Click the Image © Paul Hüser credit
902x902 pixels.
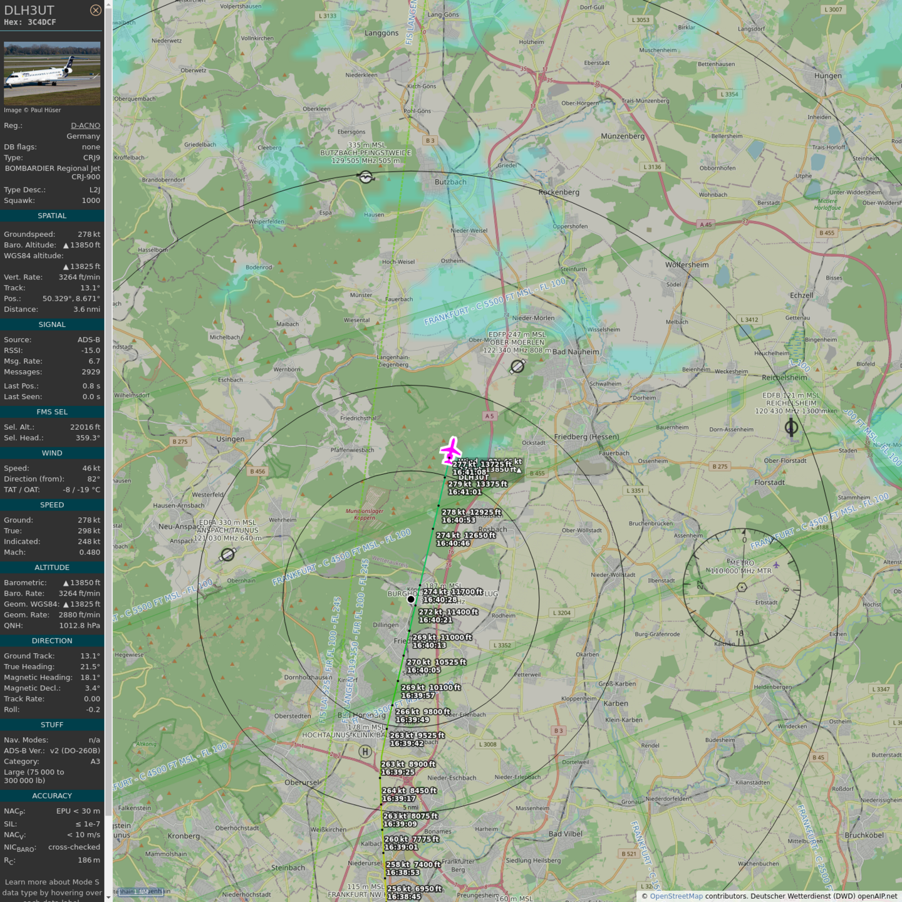(33, 110)
